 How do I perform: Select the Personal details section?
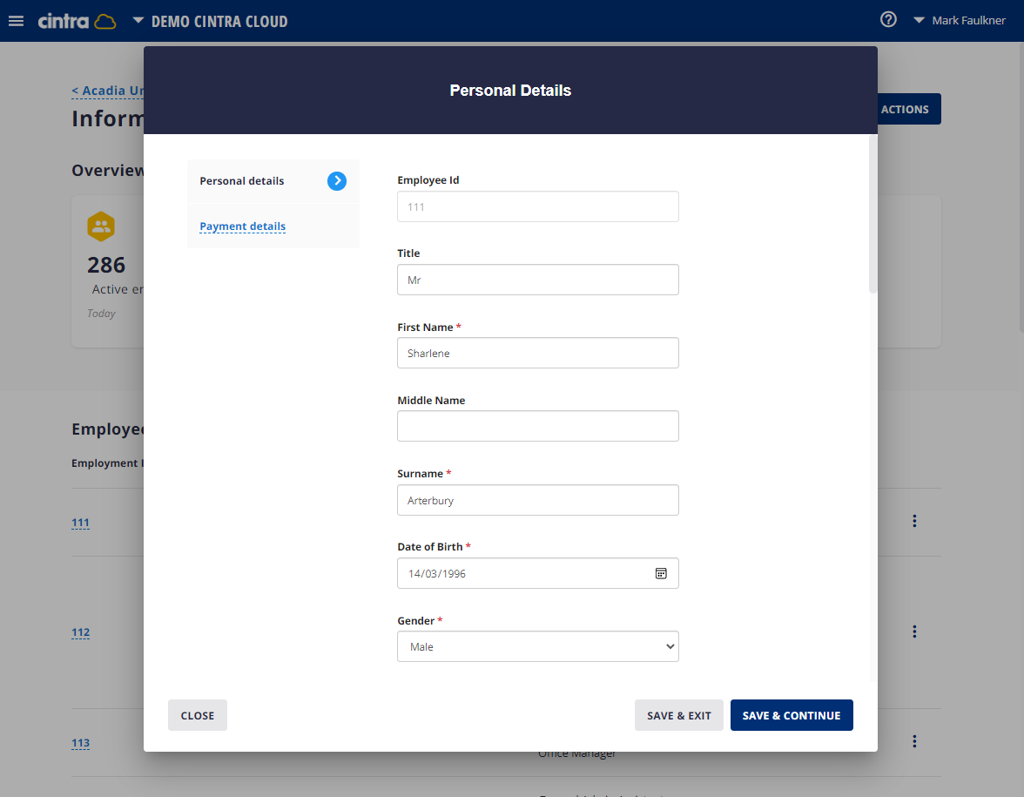point(273,181)
